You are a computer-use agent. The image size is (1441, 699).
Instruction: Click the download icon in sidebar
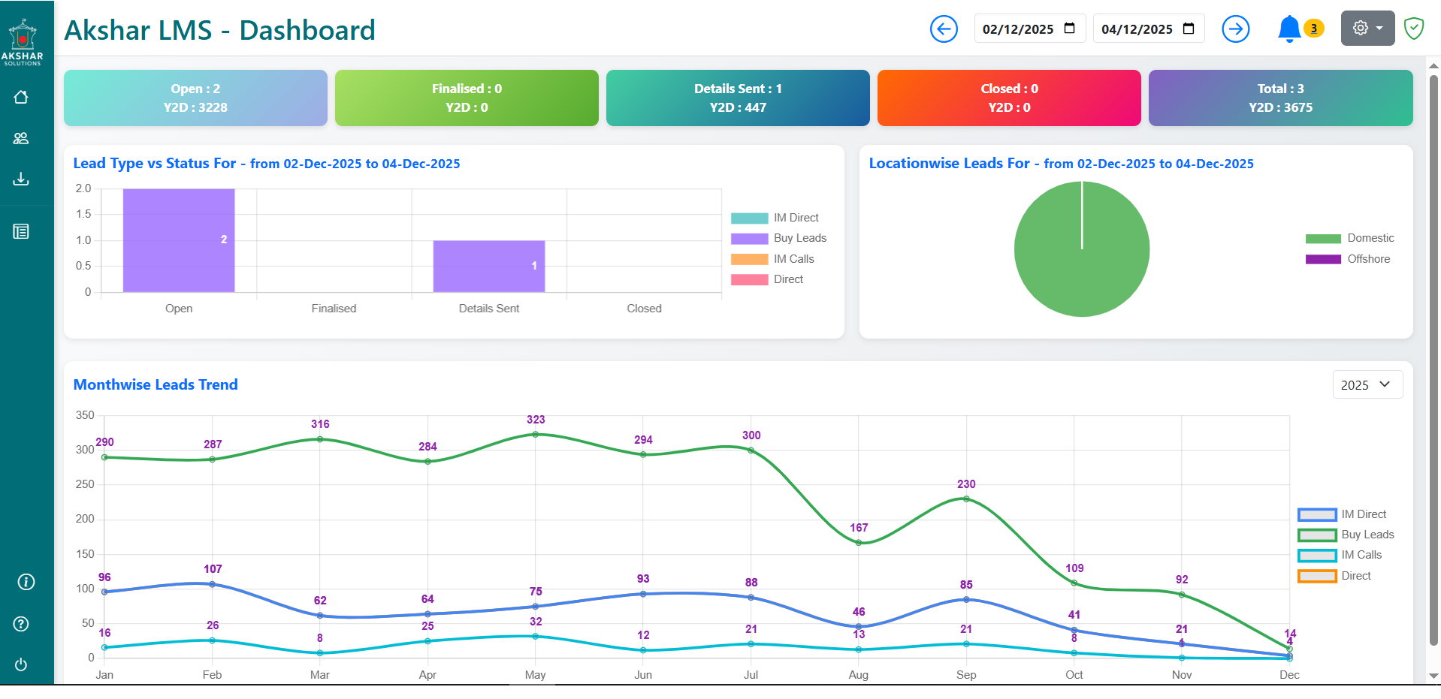(21, 179)
